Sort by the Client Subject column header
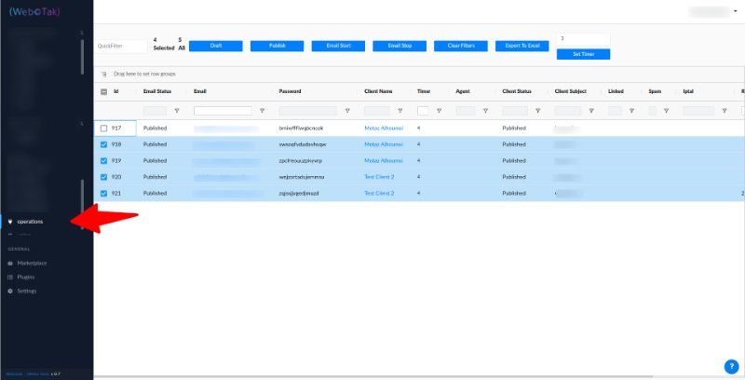This screenshot has height=380, width=745. pyautogui.click(x=571, y=91)
